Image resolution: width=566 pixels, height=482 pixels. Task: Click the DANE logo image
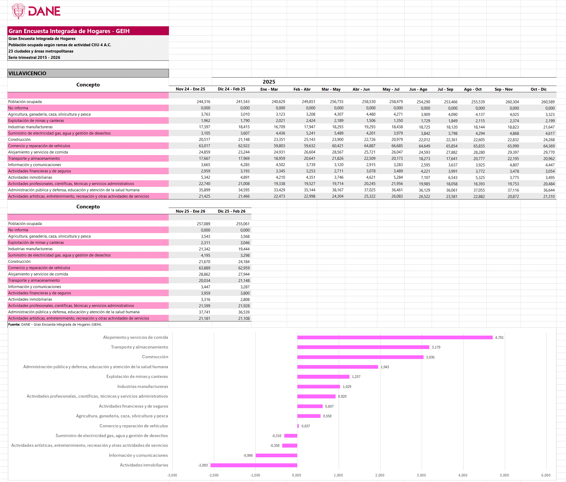click(36, 11)
